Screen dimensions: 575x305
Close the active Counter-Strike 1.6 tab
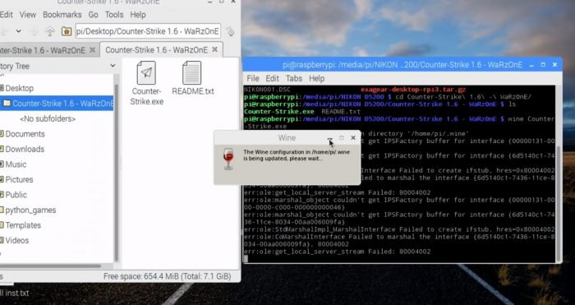point(215,49)
